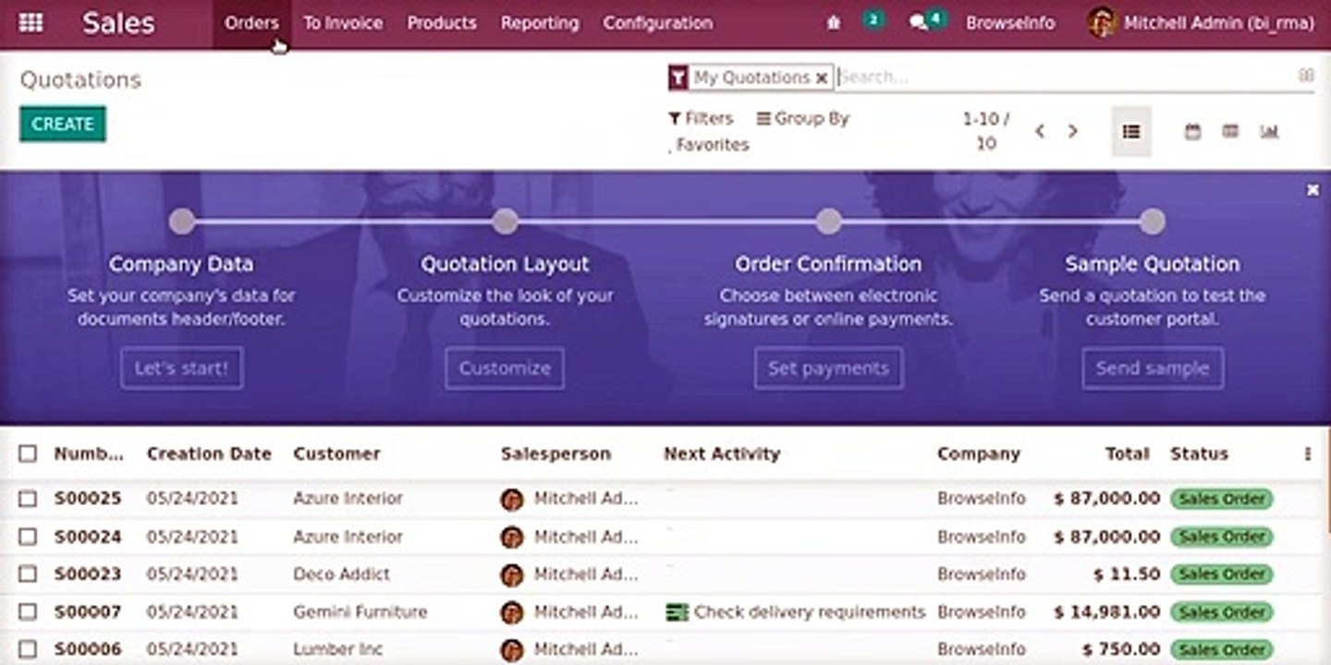The height and width of the screenshot is (665, 1331).
Task: Click salesperson avatar in S00025 row
Action: [x=512, y=500]
